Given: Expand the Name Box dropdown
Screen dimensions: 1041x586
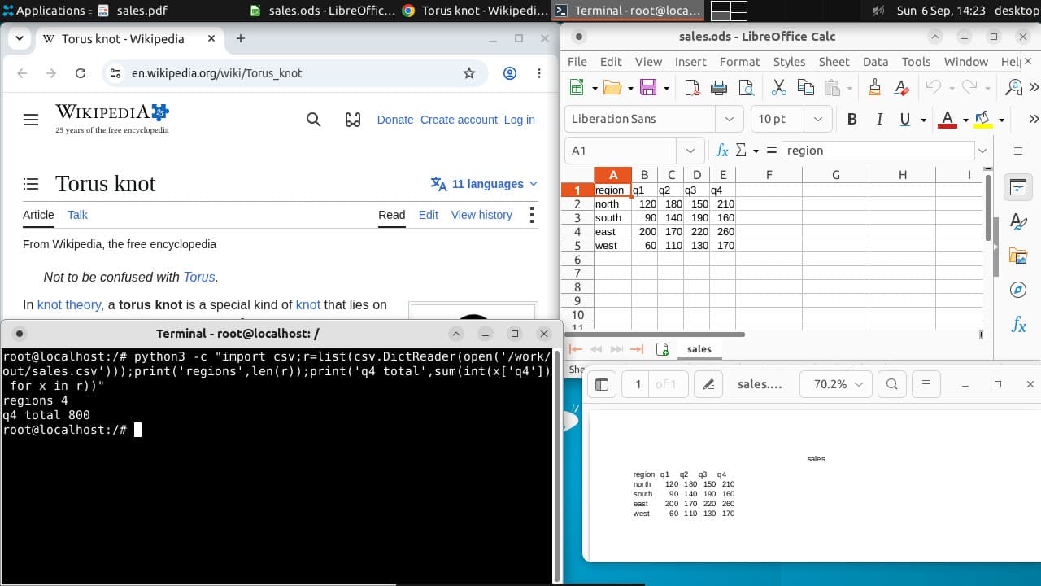Looking at the screenshot, I should coord(690,151).
